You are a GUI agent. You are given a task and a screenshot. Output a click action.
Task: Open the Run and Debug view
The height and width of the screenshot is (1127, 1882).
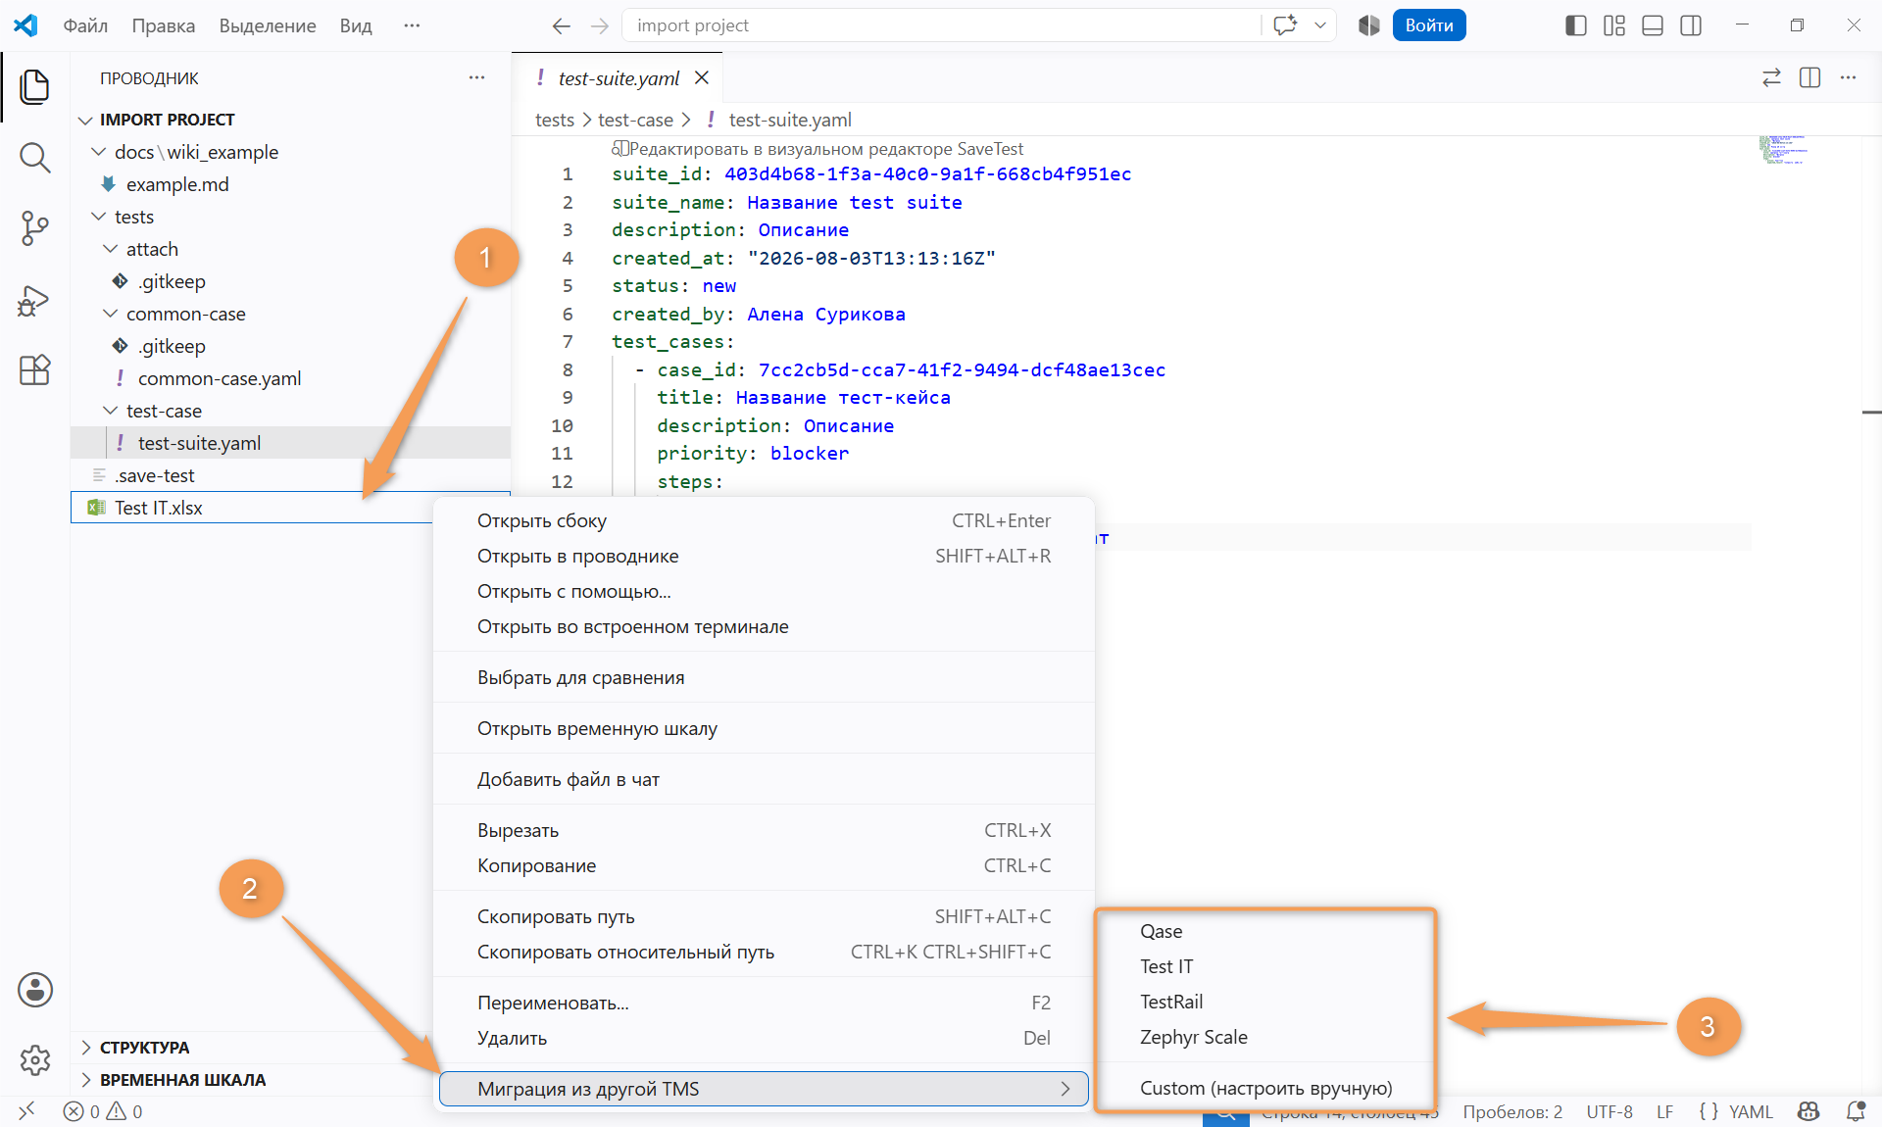(35, 300)
